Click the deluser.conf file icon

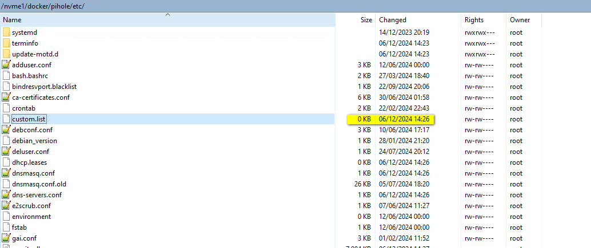click(x=6, y=152)
